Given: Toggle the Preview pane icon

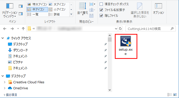Looking at the screenshot, I should click(21, 6).
